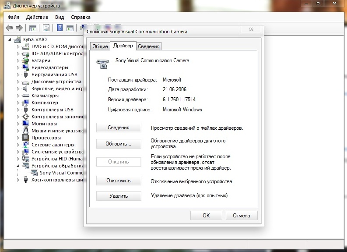Screen dimensions: 347x252
Task: Open the Вид menu
Action: click(x=60, y=17)
